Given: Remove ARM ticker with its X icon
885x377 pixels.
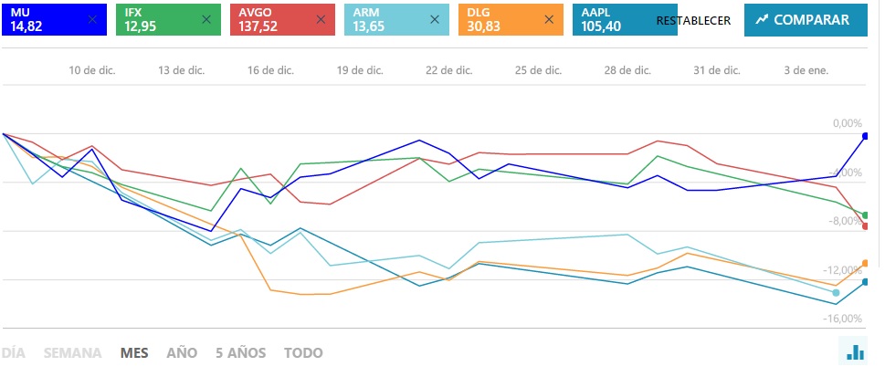Looking at the screenshot, I should click(x=435, y=20).
